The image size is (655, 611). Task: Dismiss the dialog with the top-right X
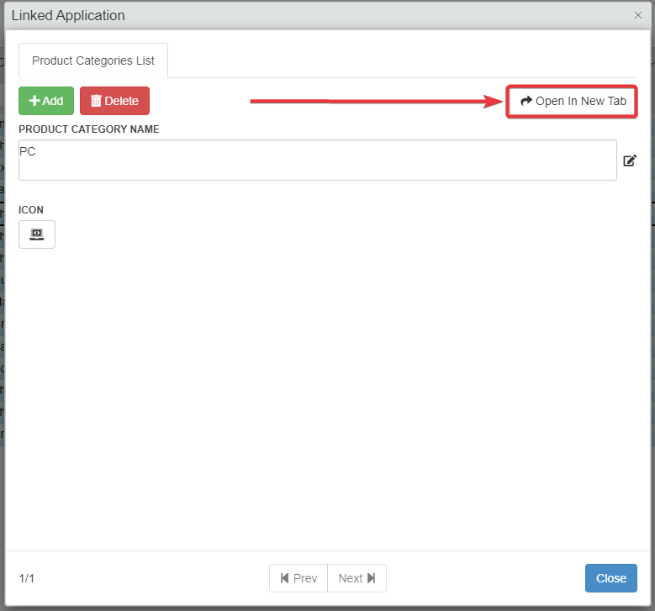(x=638, y=15)
